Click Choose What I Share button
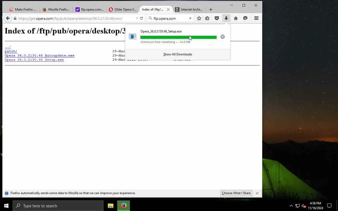Screen dimensions: 338x211 pos(236,193)
